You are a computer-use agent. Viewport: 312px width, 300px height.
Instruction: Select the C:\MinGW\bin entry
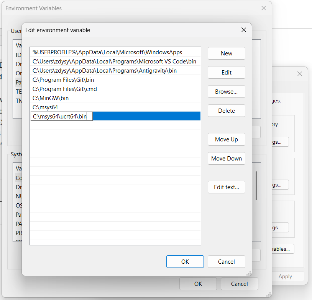(51, 98)
